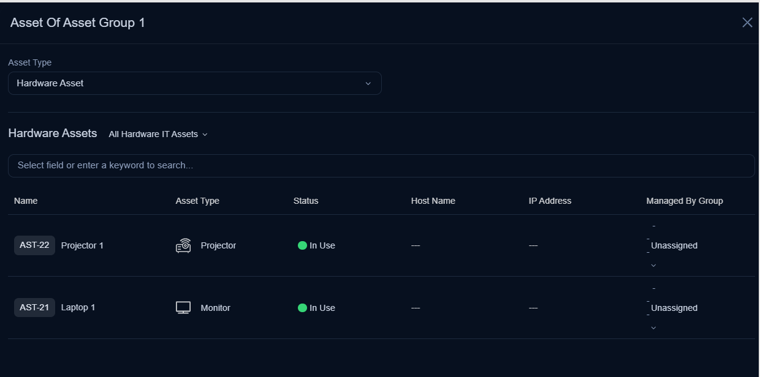Expand the All Hardware IT Assets filter
Image resolution: width=760 pixels, height=377 pixels.
[158, 134]
